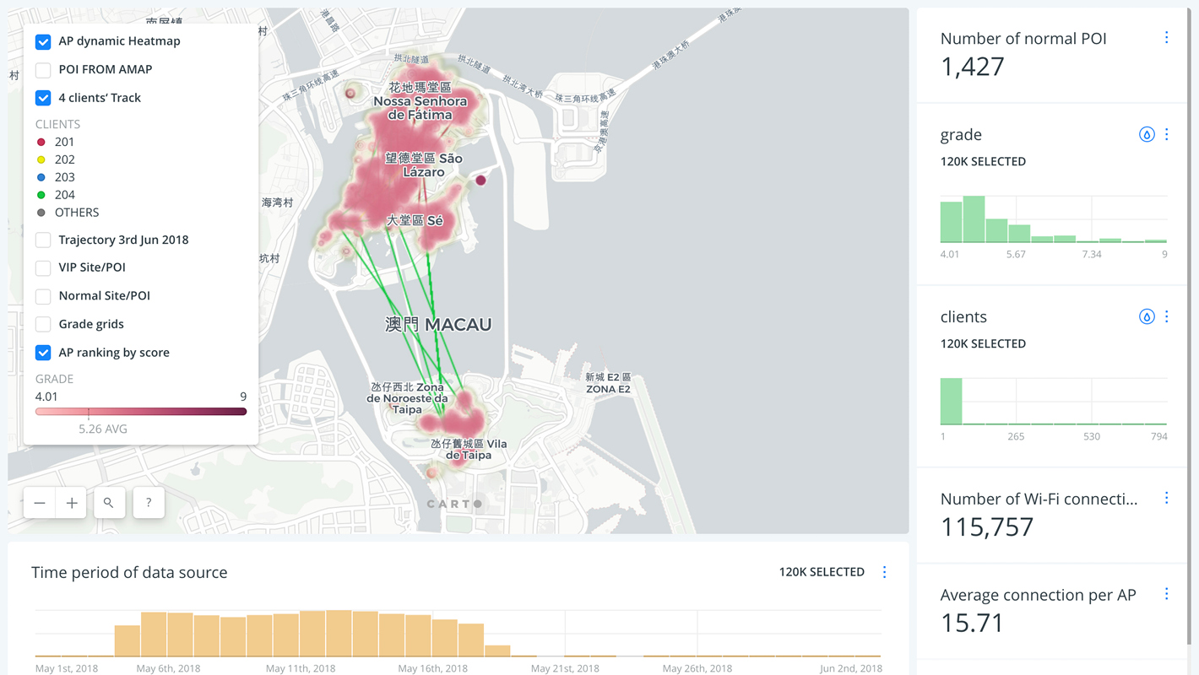1199x675 pixels.
Task: Open Time period of data source options menu
Action: pos(884,572)
